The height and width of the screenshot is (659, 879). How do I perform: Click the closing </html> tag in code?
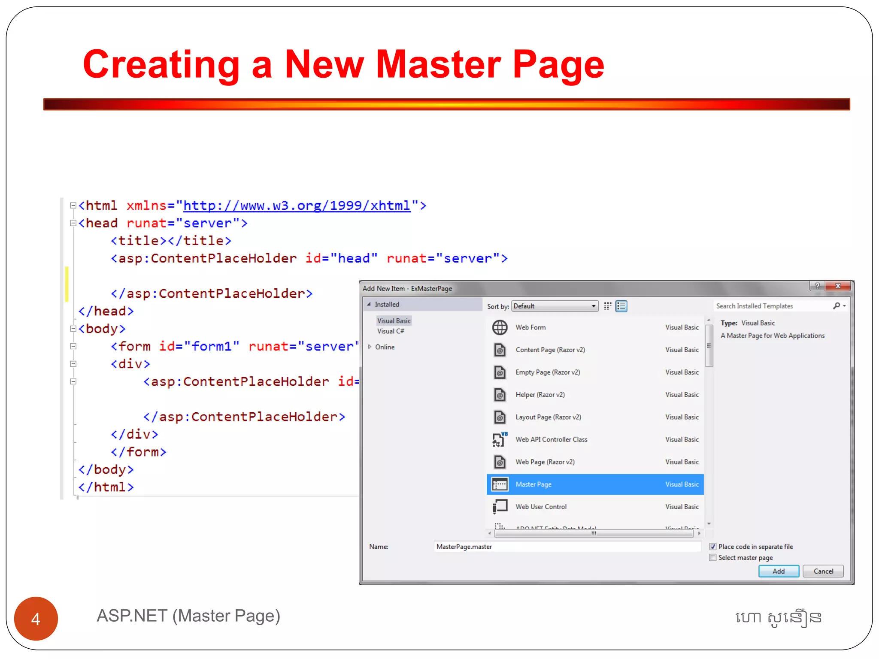[x=106, y=487]
